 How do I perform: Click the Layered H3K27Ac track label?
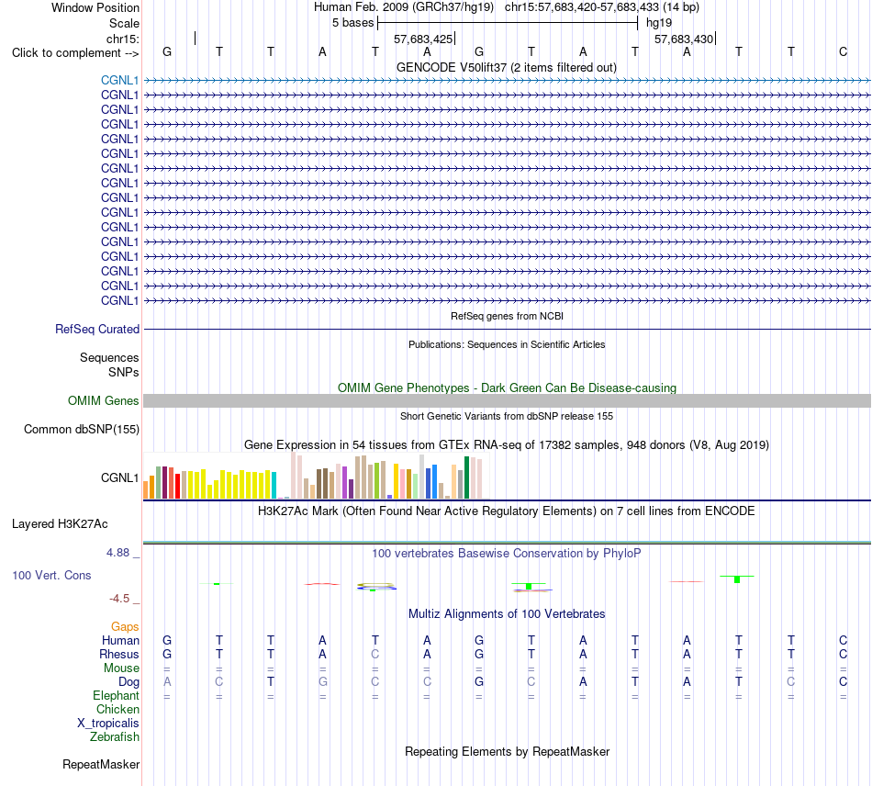[60, 524]
